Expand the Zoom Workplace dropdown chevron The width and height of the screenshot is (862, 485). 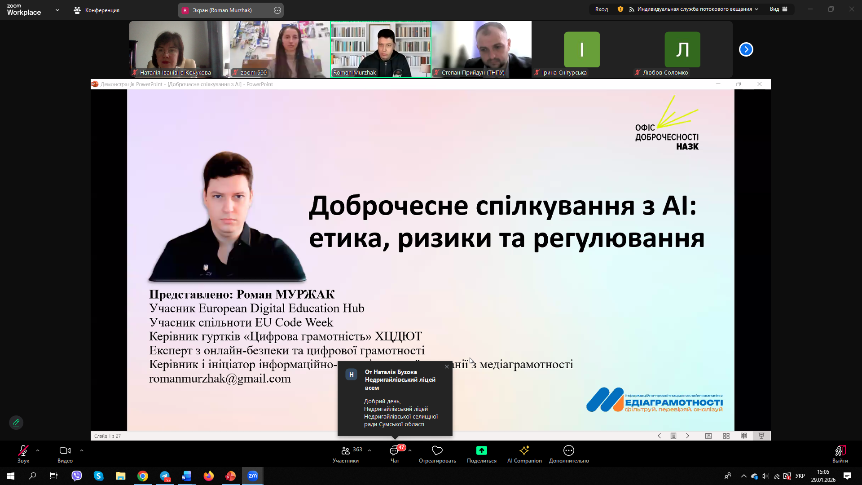57,10
